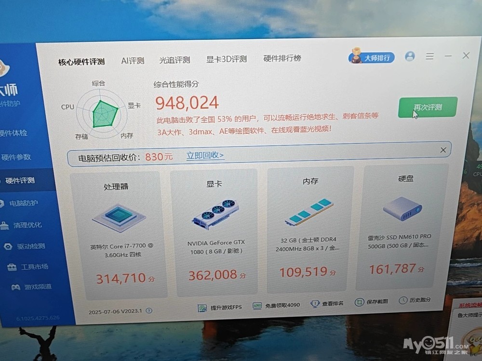Screen dimensions: 482x361
Task: Click the version info help icon
Action: click(x=149, y=311)
